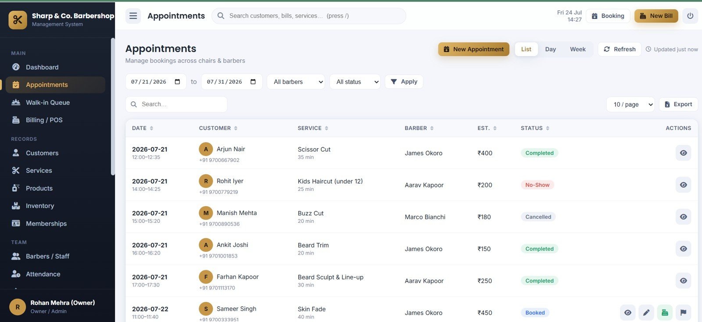The width and height of the screenshot is (702, 322).
Task: Sort table by Service column
Action: [313, 128]
